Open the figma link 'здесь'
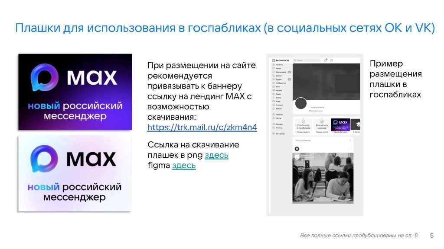 [x=184, y=165]
